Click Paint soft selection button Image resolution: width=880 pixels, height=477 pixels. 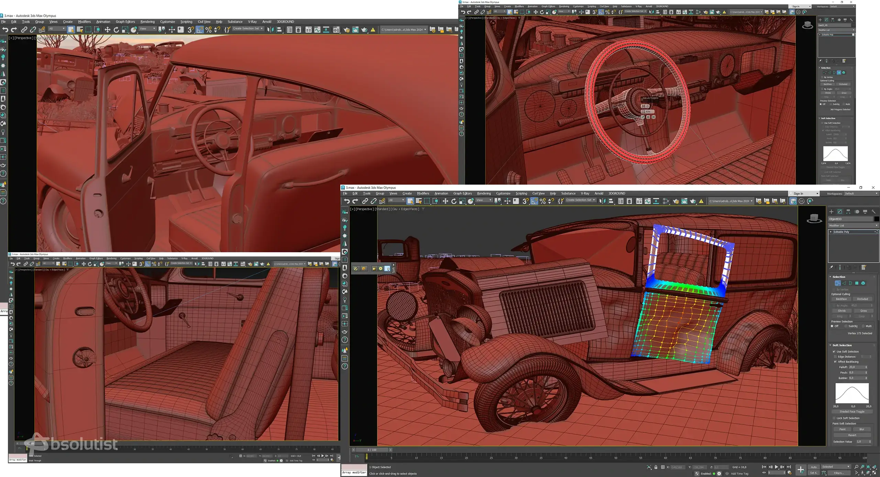(842, 429)
